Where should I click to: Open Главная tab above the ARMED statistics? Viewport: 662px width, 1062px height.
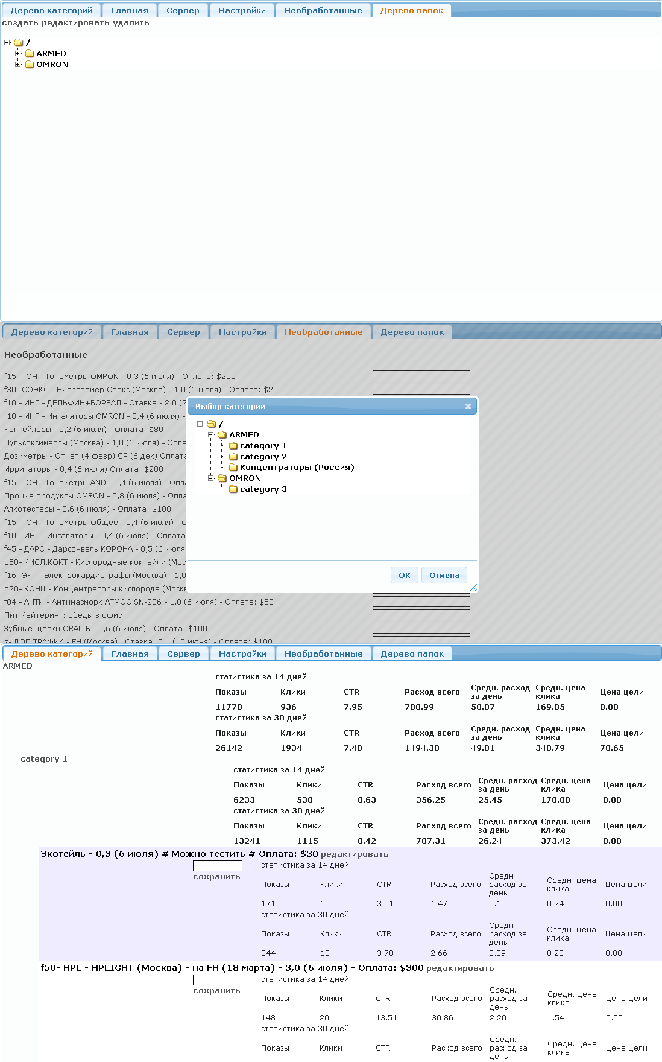coord(130,653)
